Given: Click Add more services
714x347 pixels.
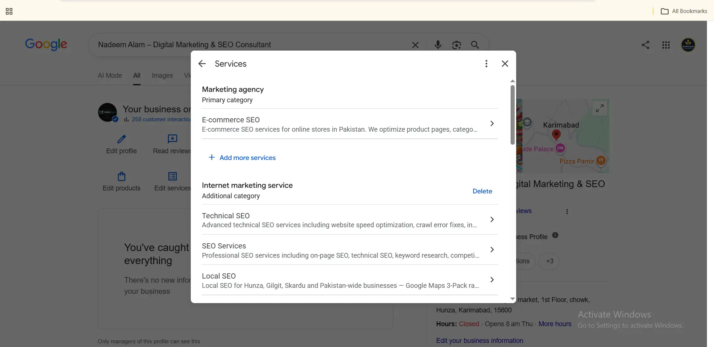Looking at the screenshot, I should coord(242,158).
